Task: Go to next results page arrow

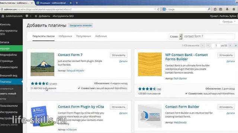Action: 230,45
